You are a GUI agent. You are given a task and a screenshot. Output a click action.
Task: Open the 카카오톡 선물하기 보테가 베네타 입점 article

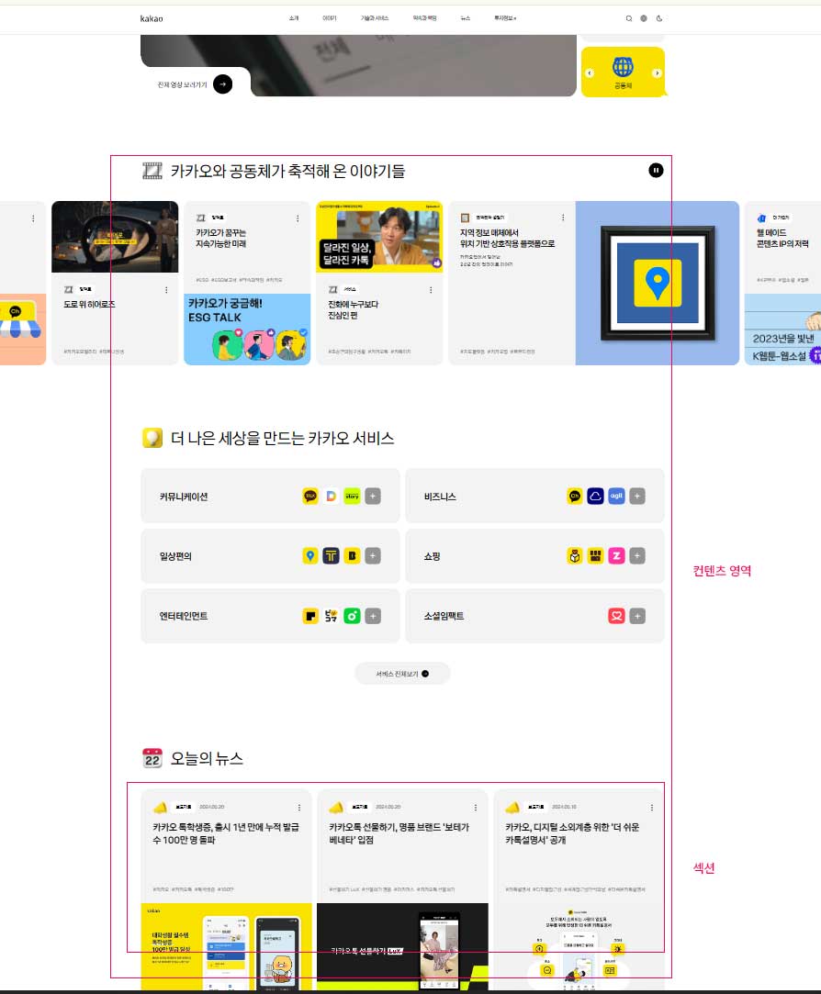[399, 833]
